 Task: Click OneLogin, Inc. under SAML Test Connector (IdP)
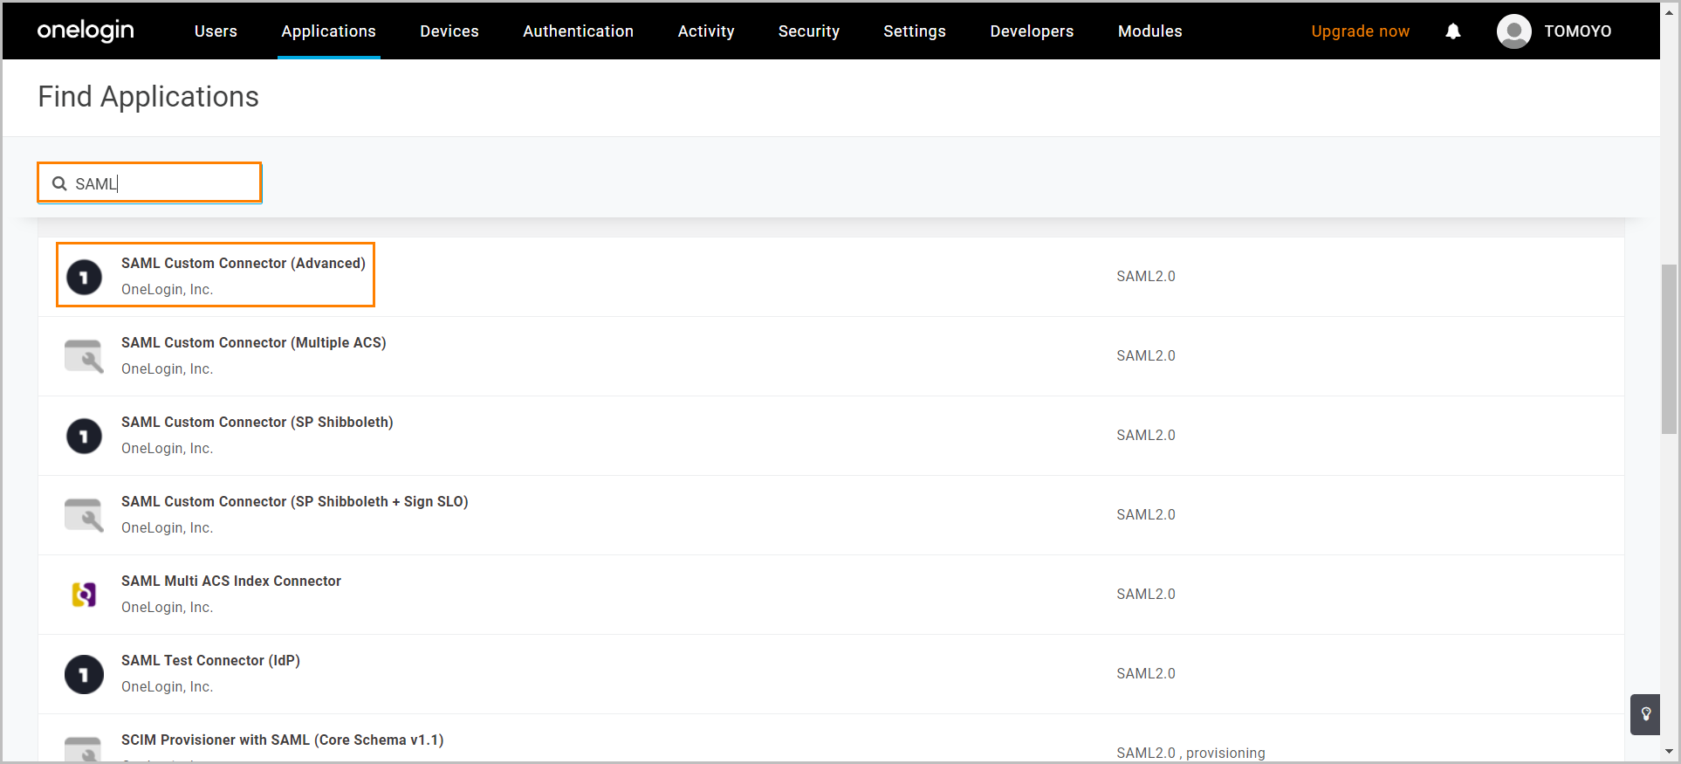(x=167, y=686)
